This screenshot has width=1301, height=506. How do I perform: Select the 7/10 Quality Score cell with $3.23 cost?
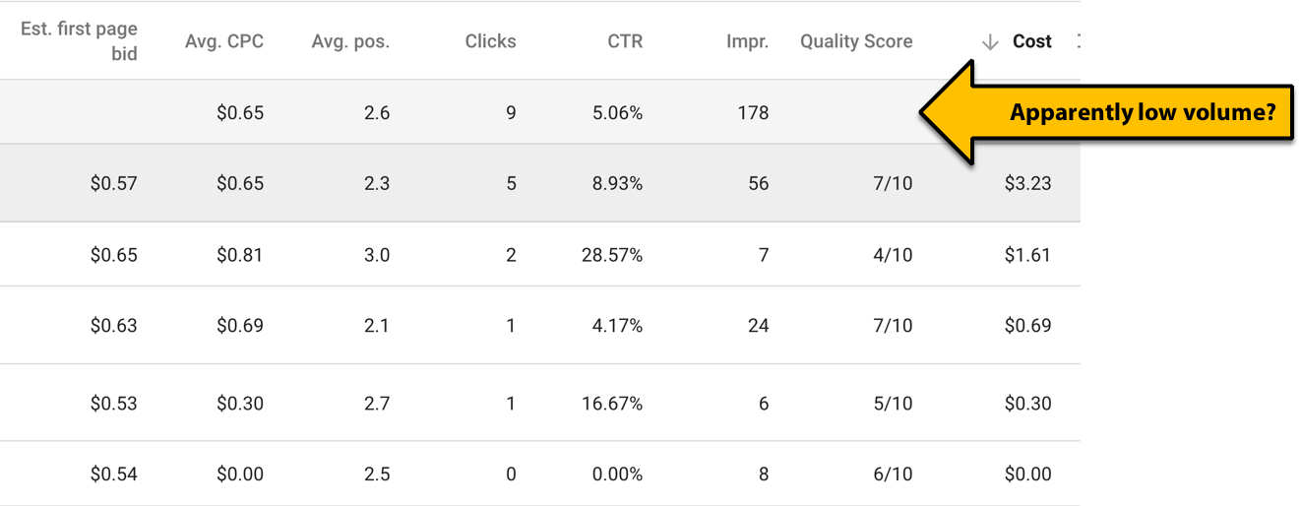(x=892, y=183)
